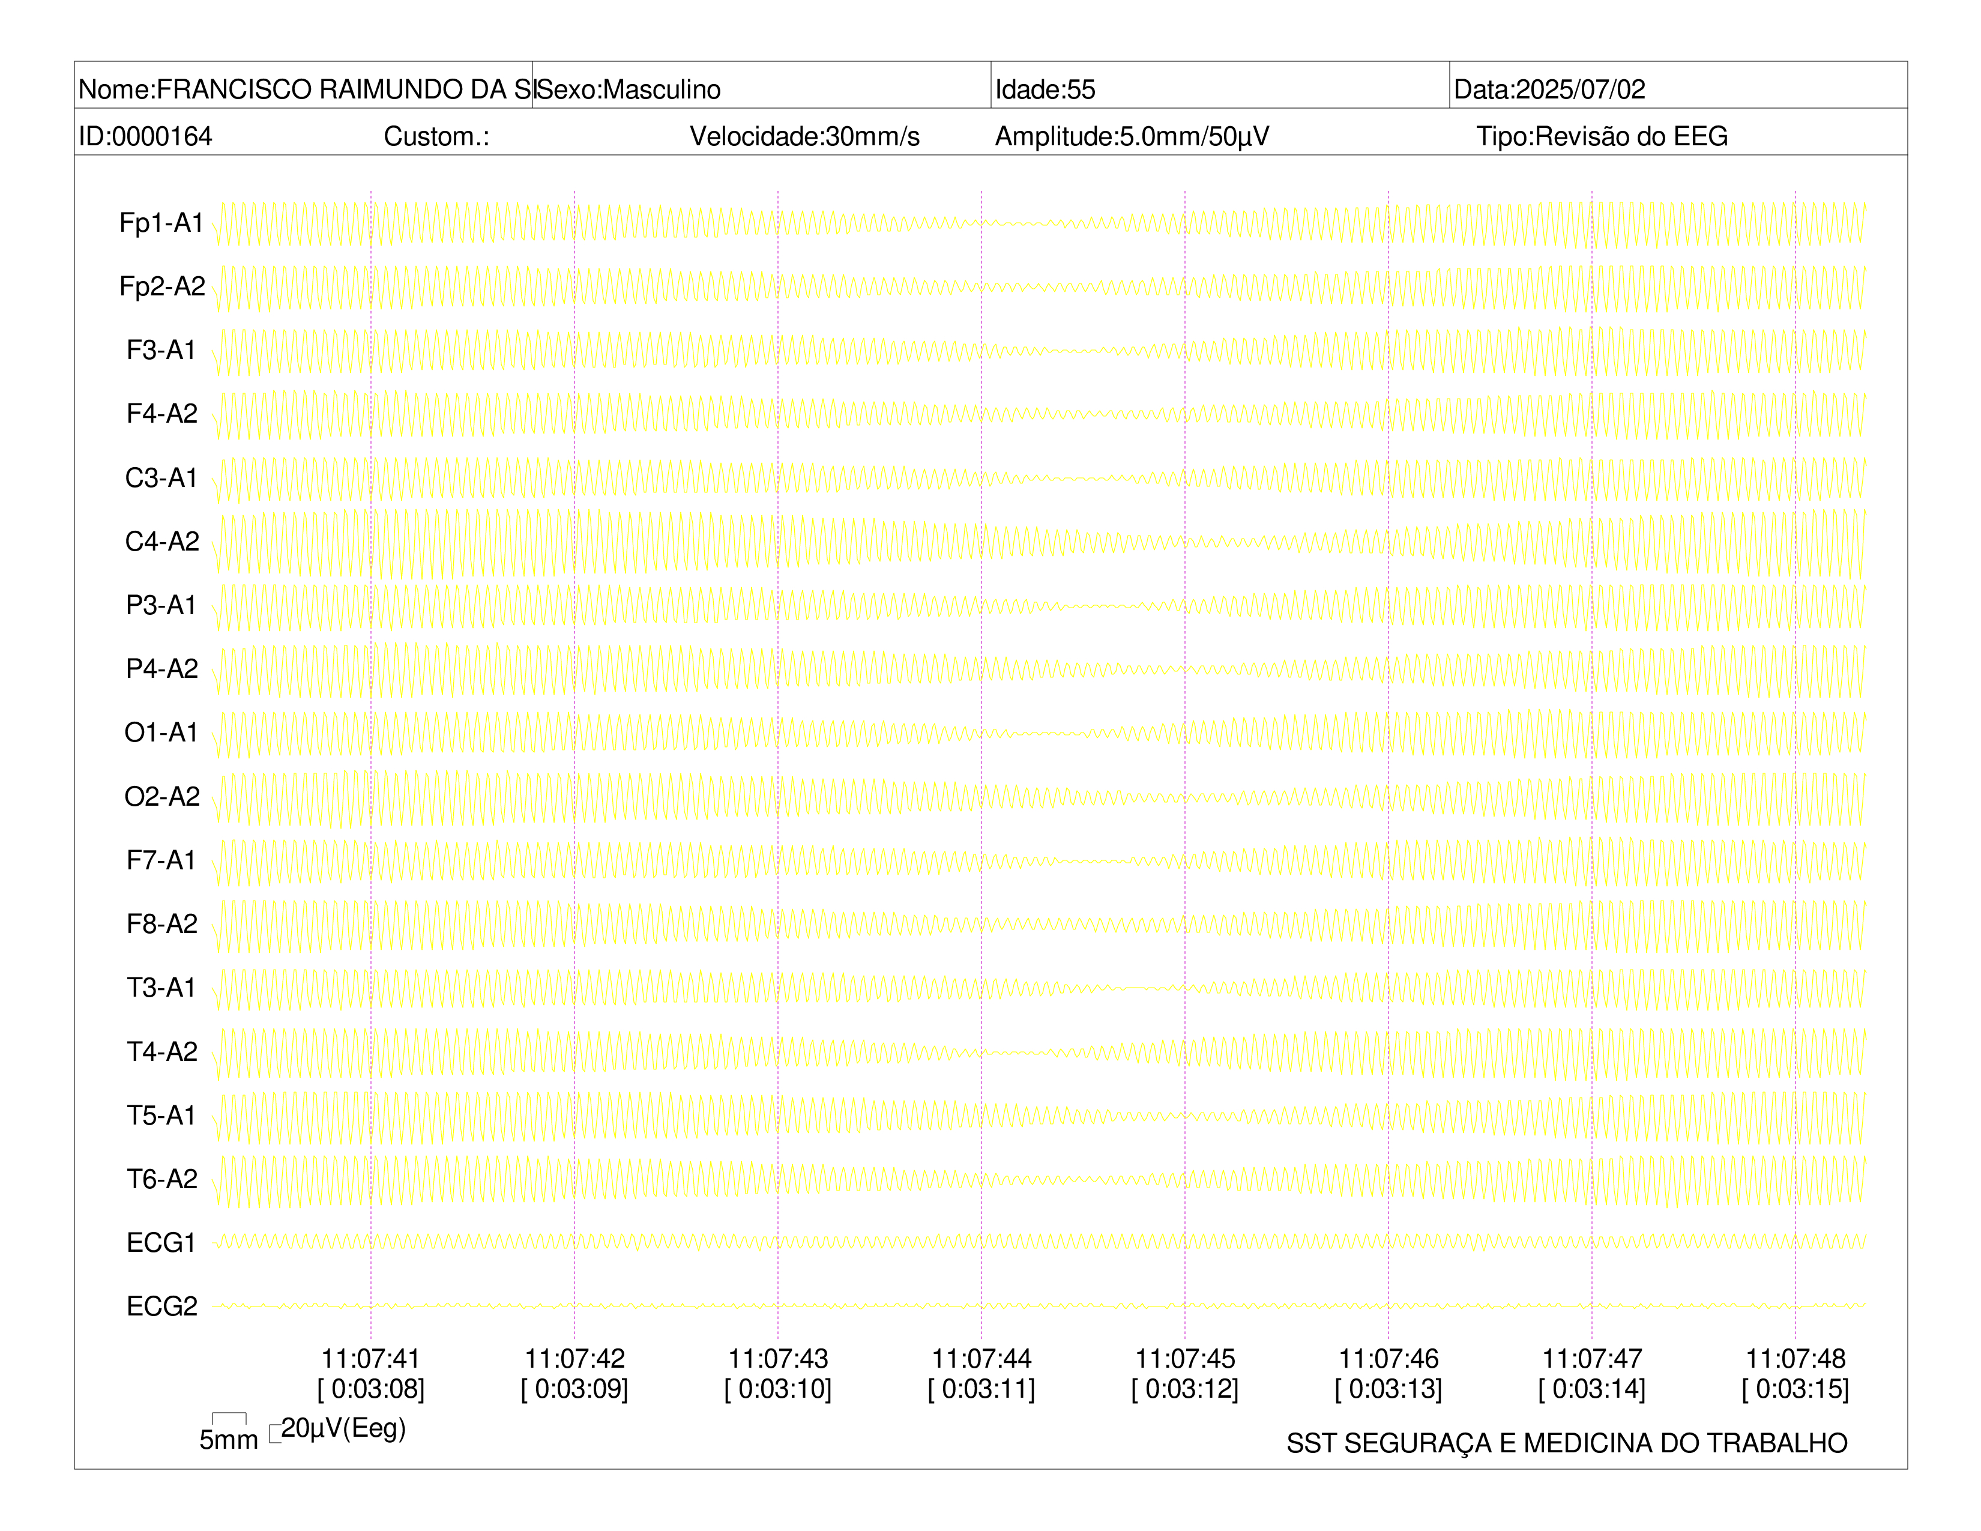
Task: Click the 11:07:44 time marker label
Action: click(981, 1359)
